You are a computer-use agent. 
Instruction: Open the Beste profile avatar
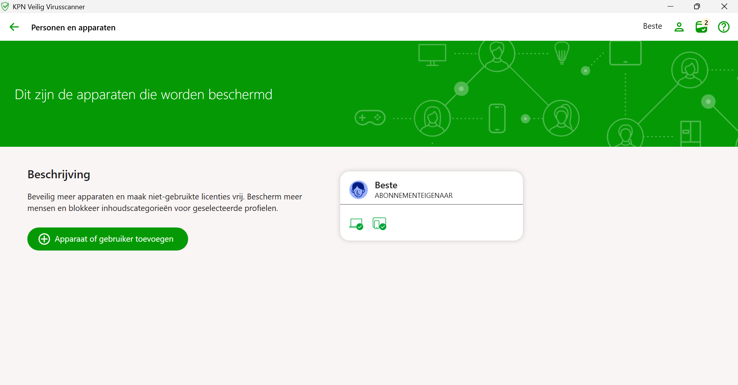(x=359, y=190)
